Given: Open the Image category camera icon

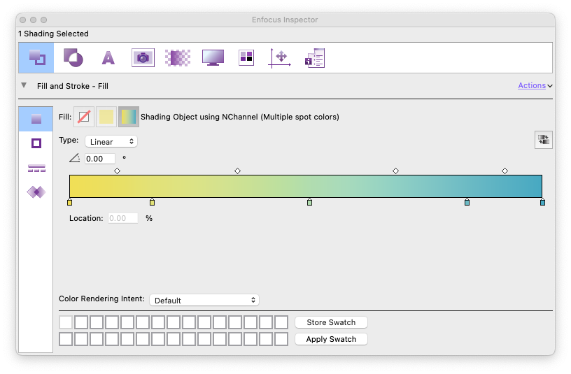Looking at the screenshot, I should (x=143, y=57).
